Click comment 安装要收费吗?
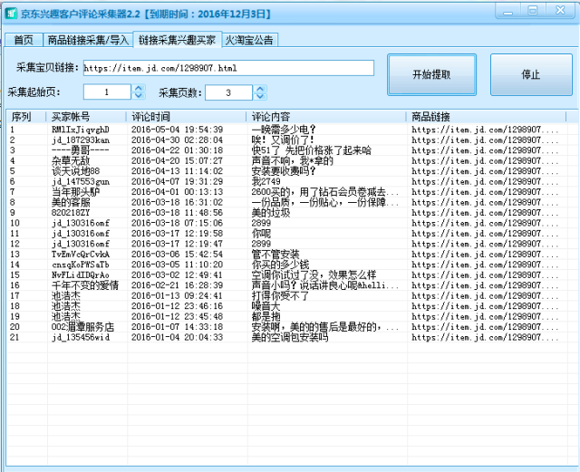Viewport: 580px width, 472px height. [284, 171]
